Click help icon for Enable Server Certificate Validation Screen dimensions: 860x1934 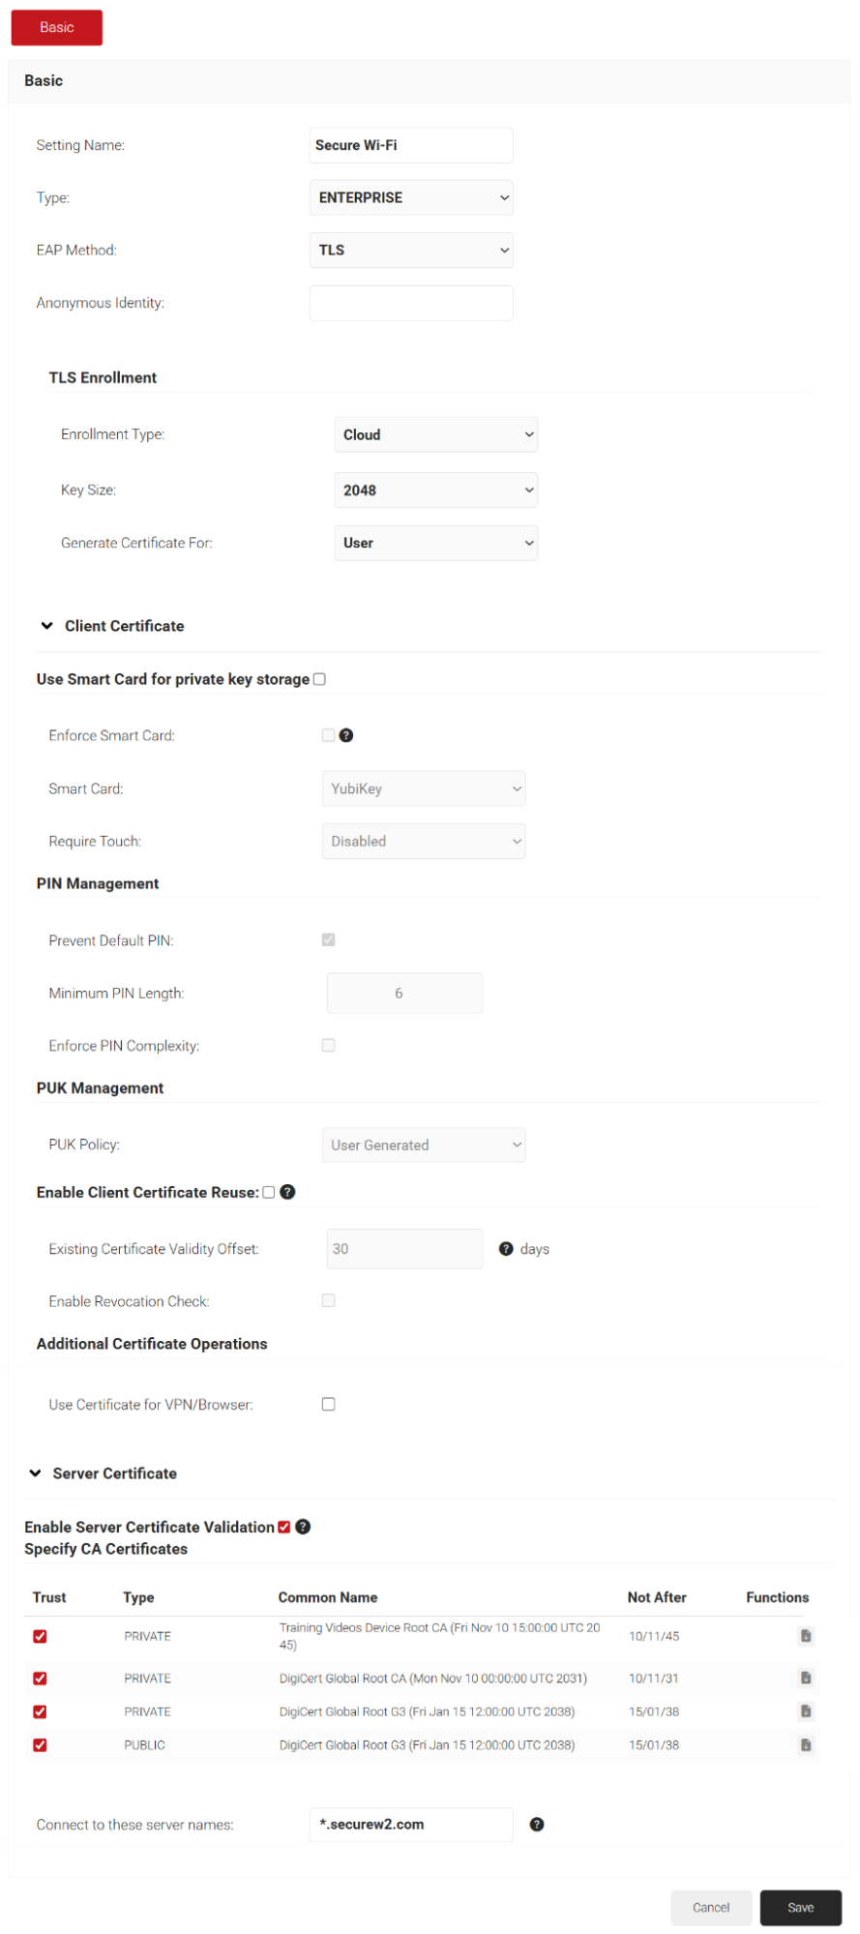click(x=303, y=1527)
